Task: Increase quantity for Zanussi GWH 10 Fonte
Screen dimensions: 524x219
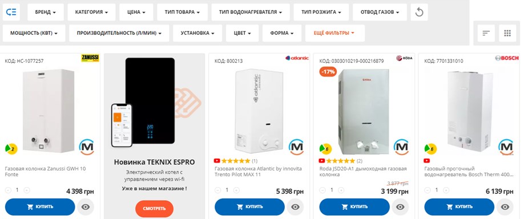Action: (x=27, y=190)
